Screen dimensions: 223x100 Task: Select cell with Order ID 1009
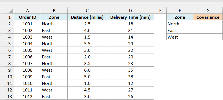coord(27,77)
